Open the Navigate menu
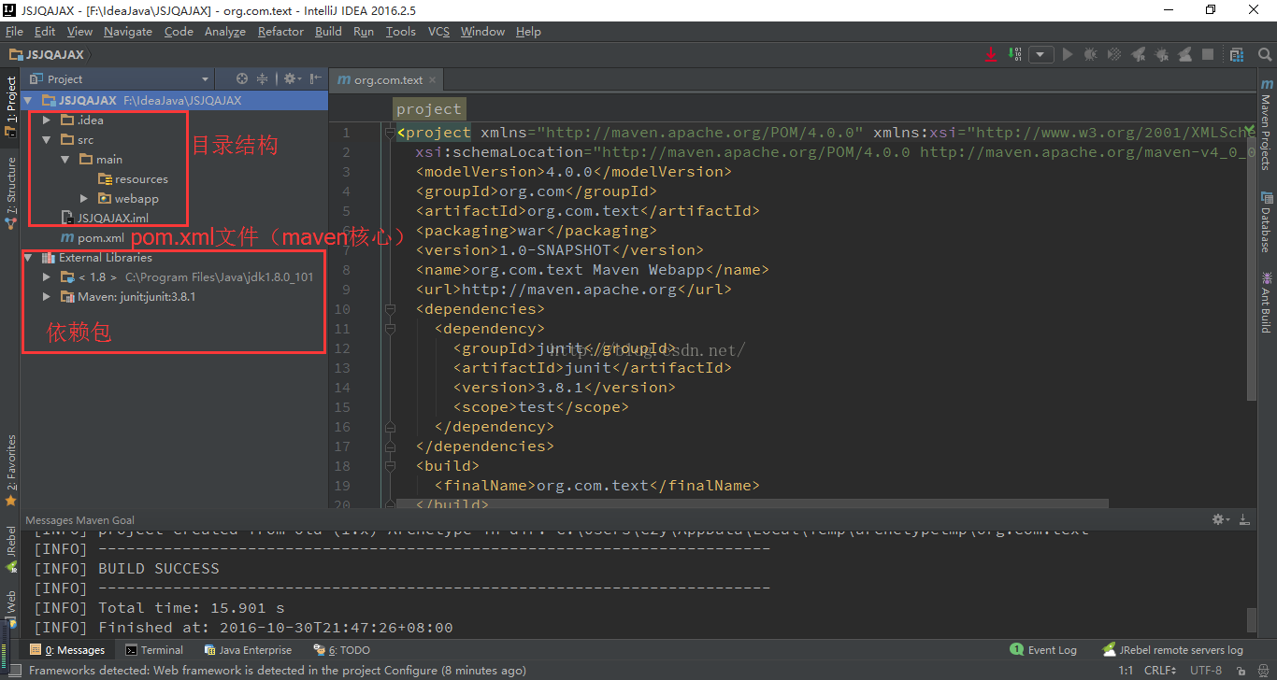Screen dimensions: 1277x680 [128, 31]
